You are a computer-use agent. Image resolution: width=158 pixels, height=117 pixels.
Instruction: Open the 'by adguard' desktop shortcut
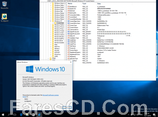[4, 18]
